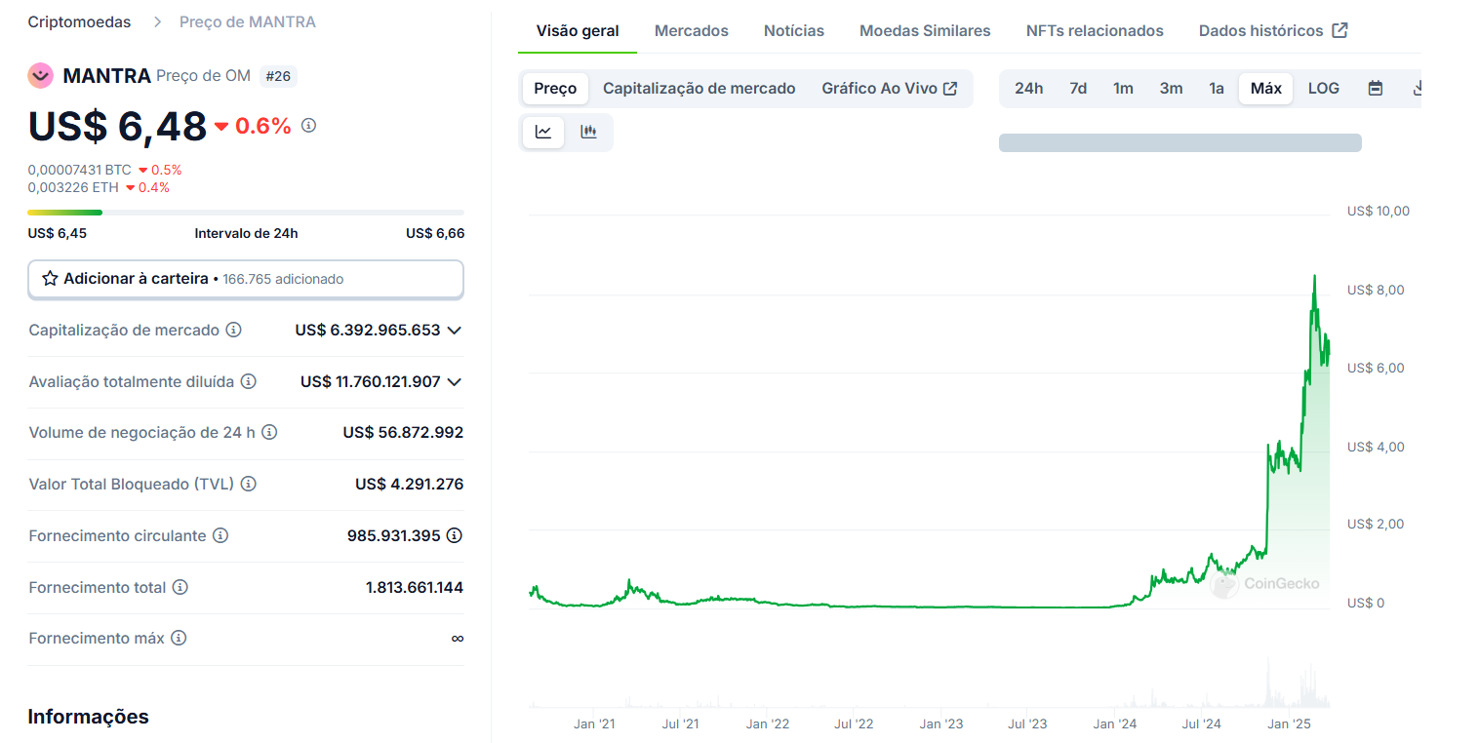Expand Avaliação totalmente diluída value chevron

point(454,381)
